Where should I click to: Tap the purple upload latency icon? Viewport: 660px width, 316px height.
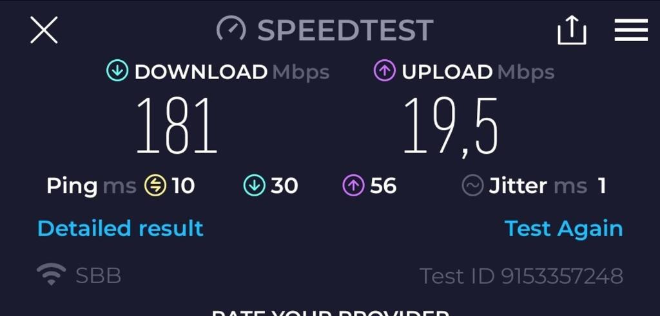(x=354, y=186)
